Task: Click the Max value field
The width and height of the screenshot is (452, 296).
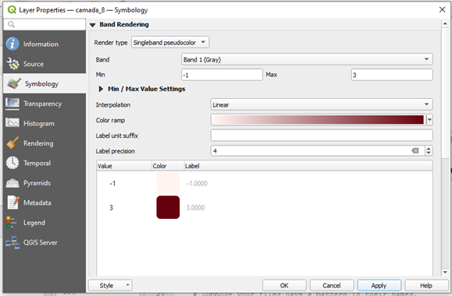Action: 392,75
